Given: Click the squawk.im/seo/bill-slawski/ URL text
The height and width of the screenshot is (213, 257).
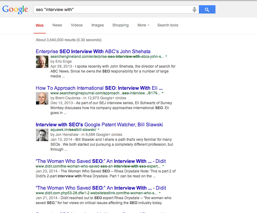Looking at the screenshot, I should pyautogui.click(x=73, y=130).
